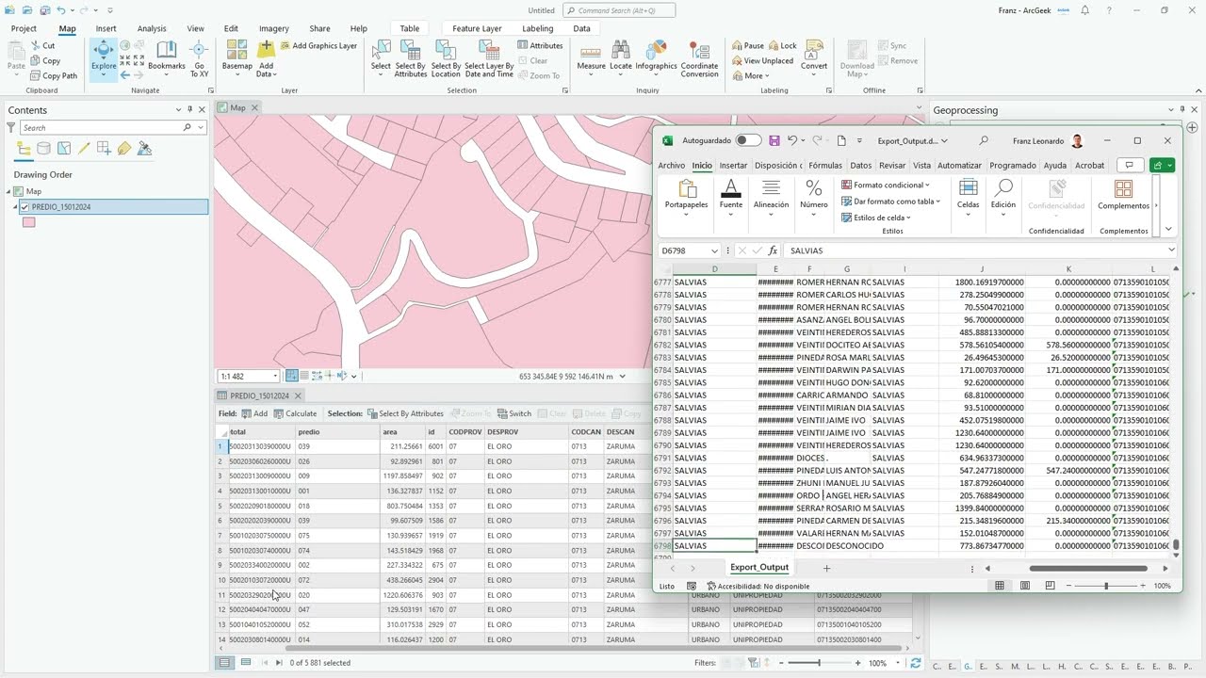Click the Measure tool
Viewport: 1206px width, 678px height.
pos(592,56)
